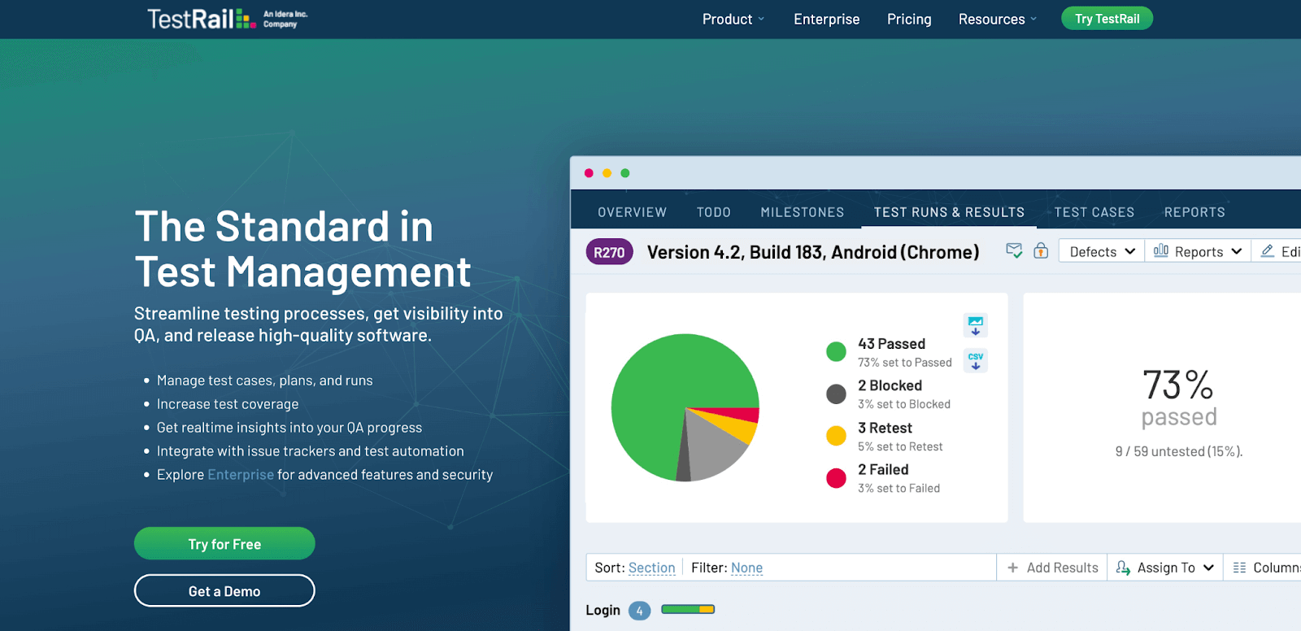1301x631 pixels.
Task: Click the 3 Retest label
Action: (885, 428)
